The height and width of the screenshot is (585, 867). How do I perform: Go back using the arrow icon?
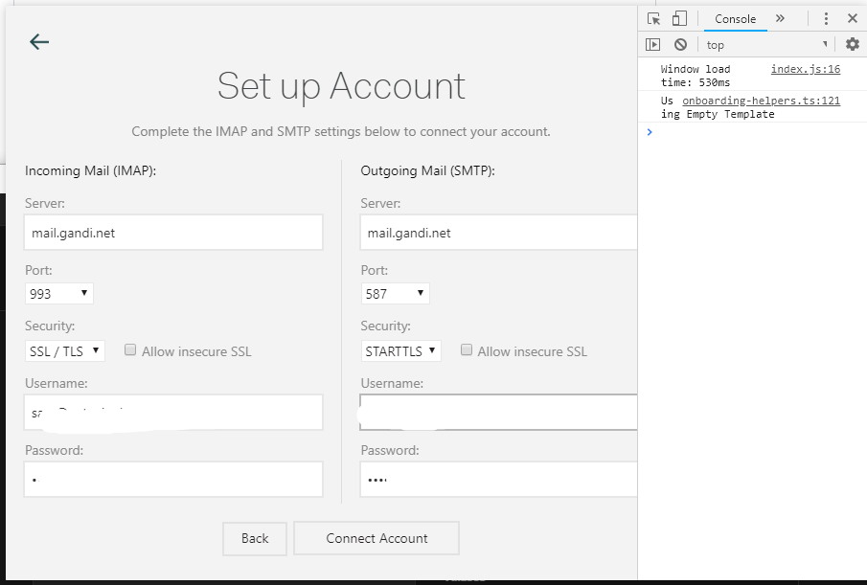pos(39,41)
